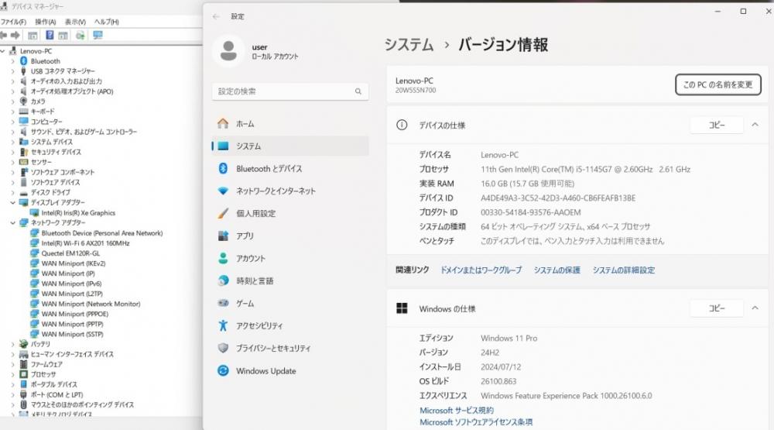
Task: Click the properties toolbar icon in Device Manager
Action: (33, 35)
